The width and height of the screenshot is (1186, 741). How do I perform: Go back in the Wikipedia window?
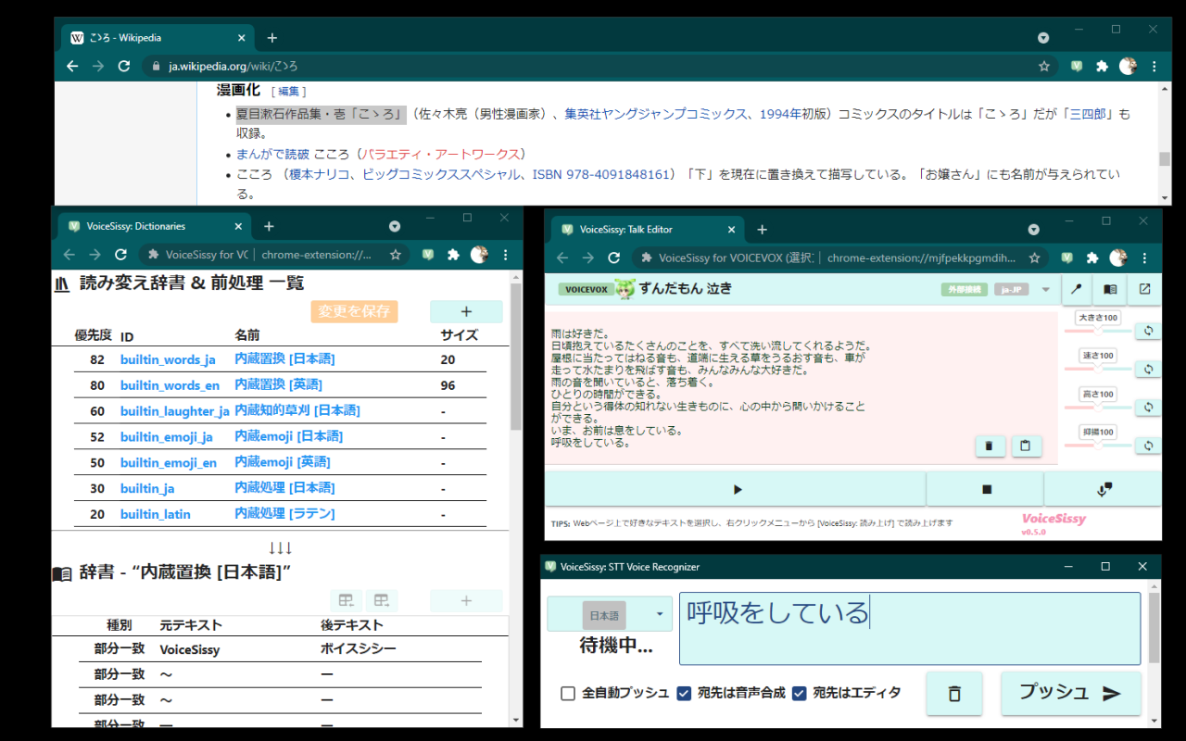72,67
